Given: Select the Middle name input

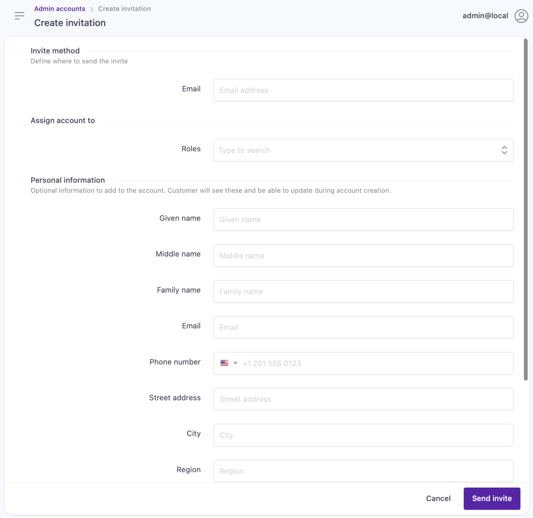Looking at the screenshot, I should pos(363,255).
